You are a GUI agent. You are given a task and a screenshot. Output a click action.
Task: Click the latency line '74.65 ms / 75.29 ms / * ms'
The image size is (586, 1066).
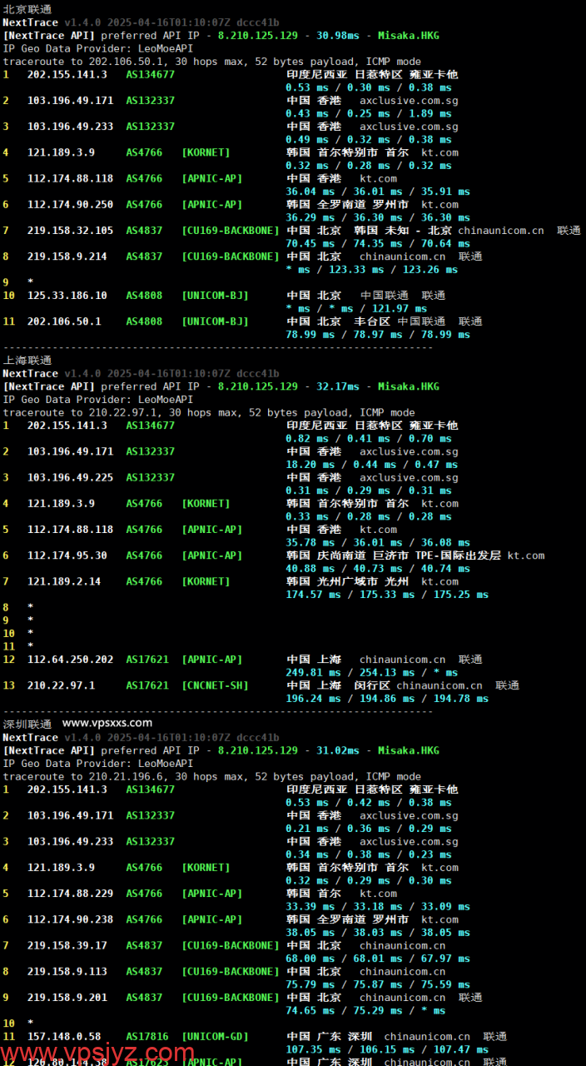(x=365, y=1010)
